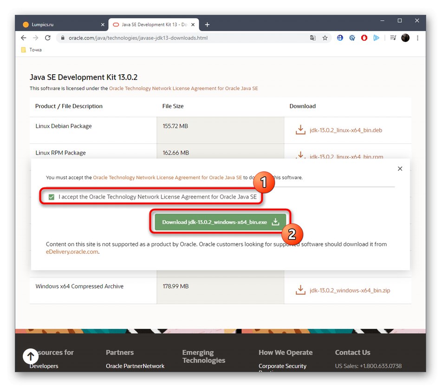The image size is (441, 387).
Task: Open the license agreement link in dialog
Action: (167, 178)
